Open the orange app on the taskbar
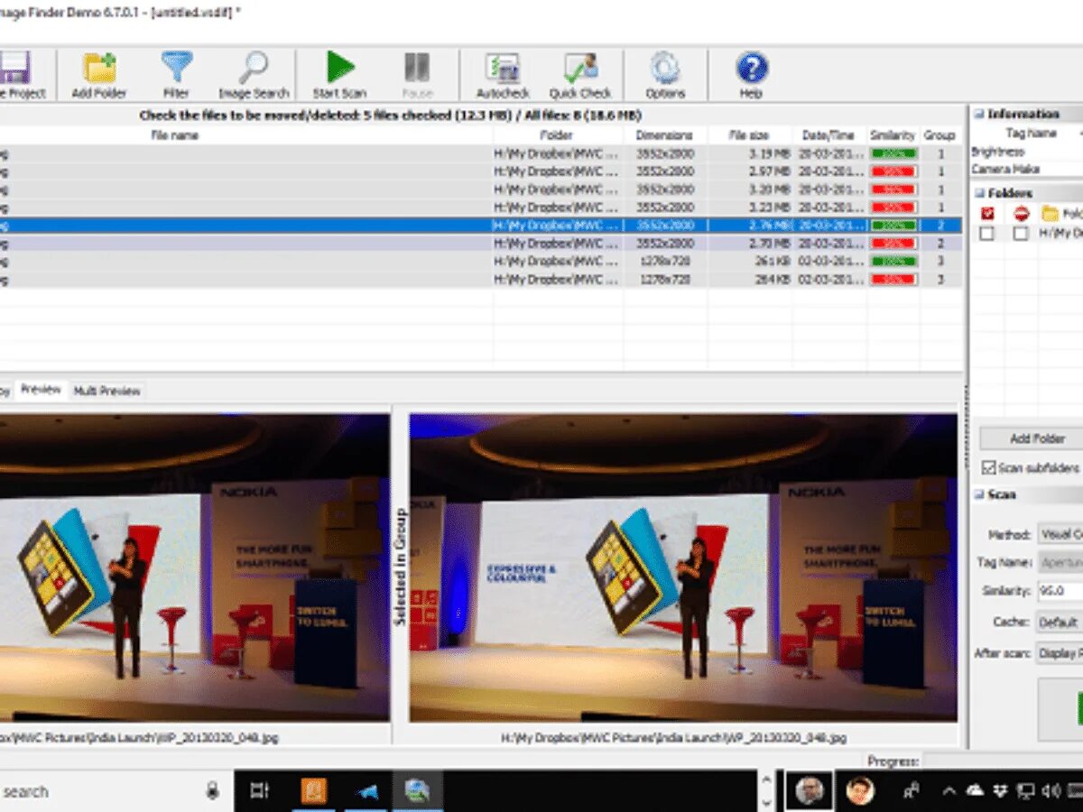The width and height of the screenshot is (1083, 812). (314, 791)
